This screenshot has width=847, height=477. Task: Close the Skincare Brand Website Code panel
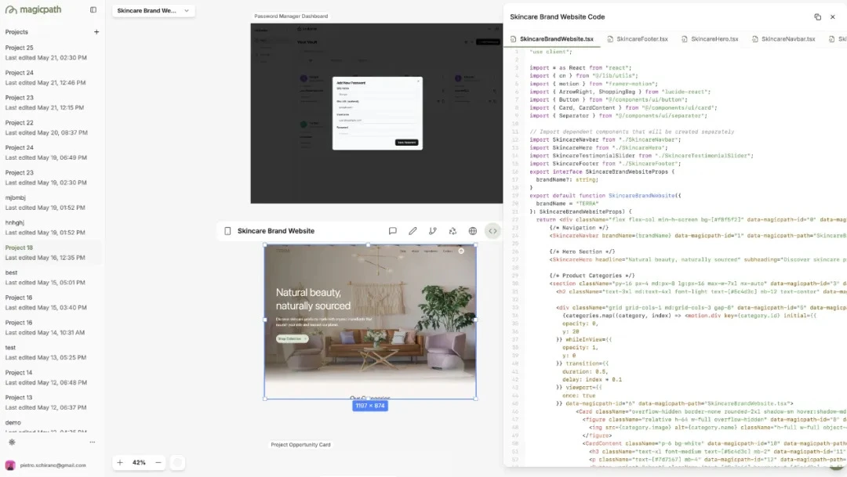click(x=833, y=16)
